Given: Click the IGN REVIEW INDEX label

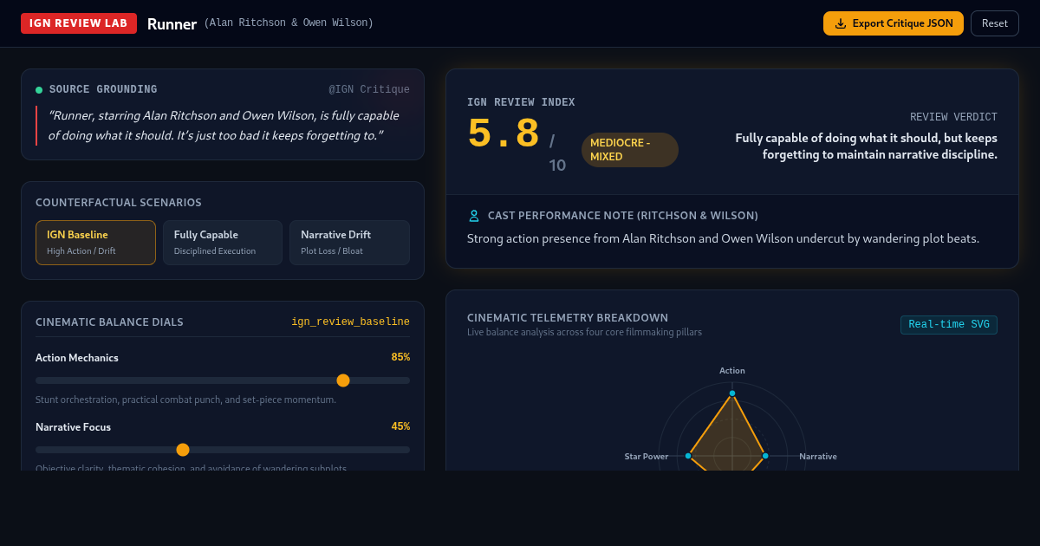Looking at the screenshot, I should tap(521, 102).
